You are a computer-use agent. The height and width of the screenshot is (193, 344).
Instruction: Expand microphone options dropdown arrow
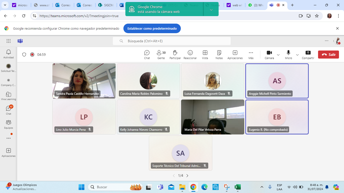297,55
